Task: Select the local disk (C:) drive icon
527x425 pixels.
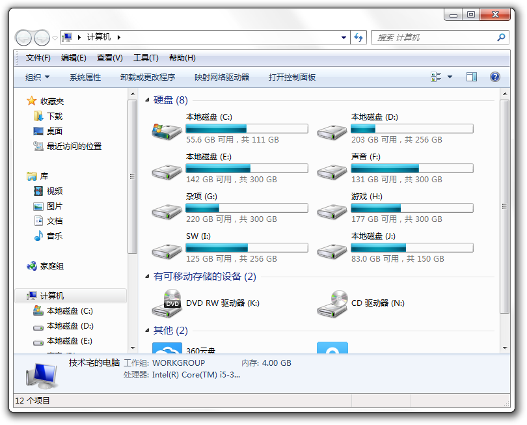Action: click(167, 130)
